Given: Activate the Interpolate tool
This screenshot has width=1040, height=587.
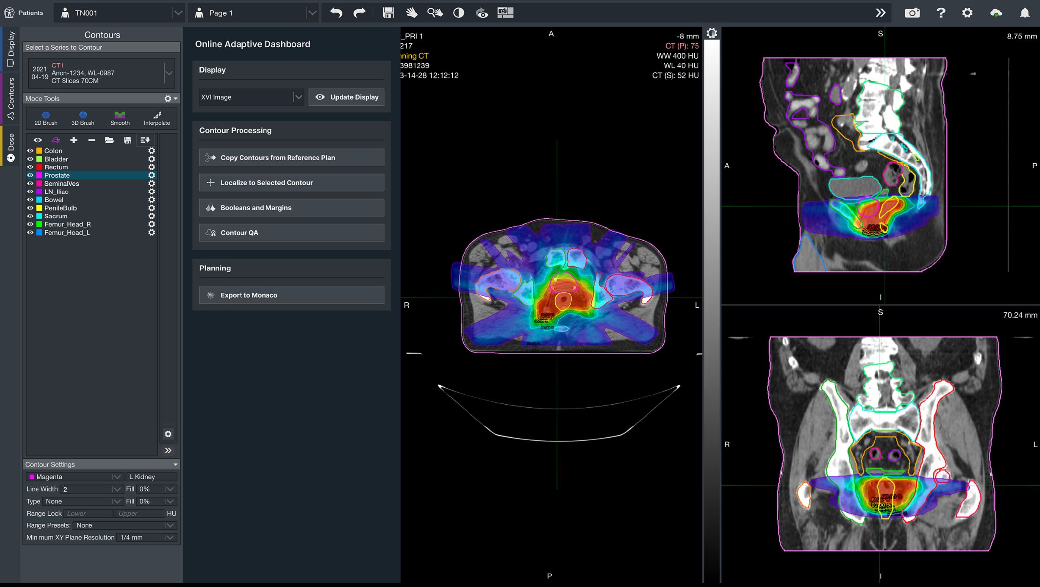Looking at the screenshot, I should pyautogui.click(x=157, y=118).
